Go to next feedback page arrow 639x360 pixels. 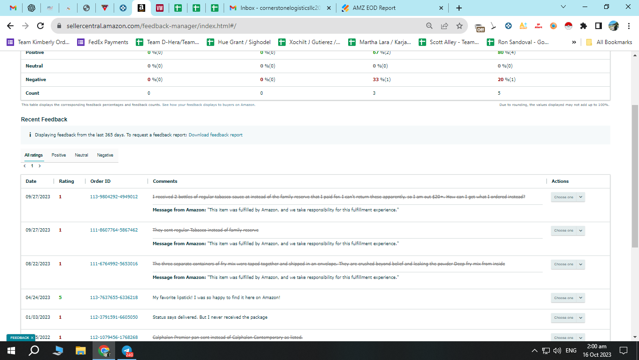pyautogui.click(x=39, y=166)
